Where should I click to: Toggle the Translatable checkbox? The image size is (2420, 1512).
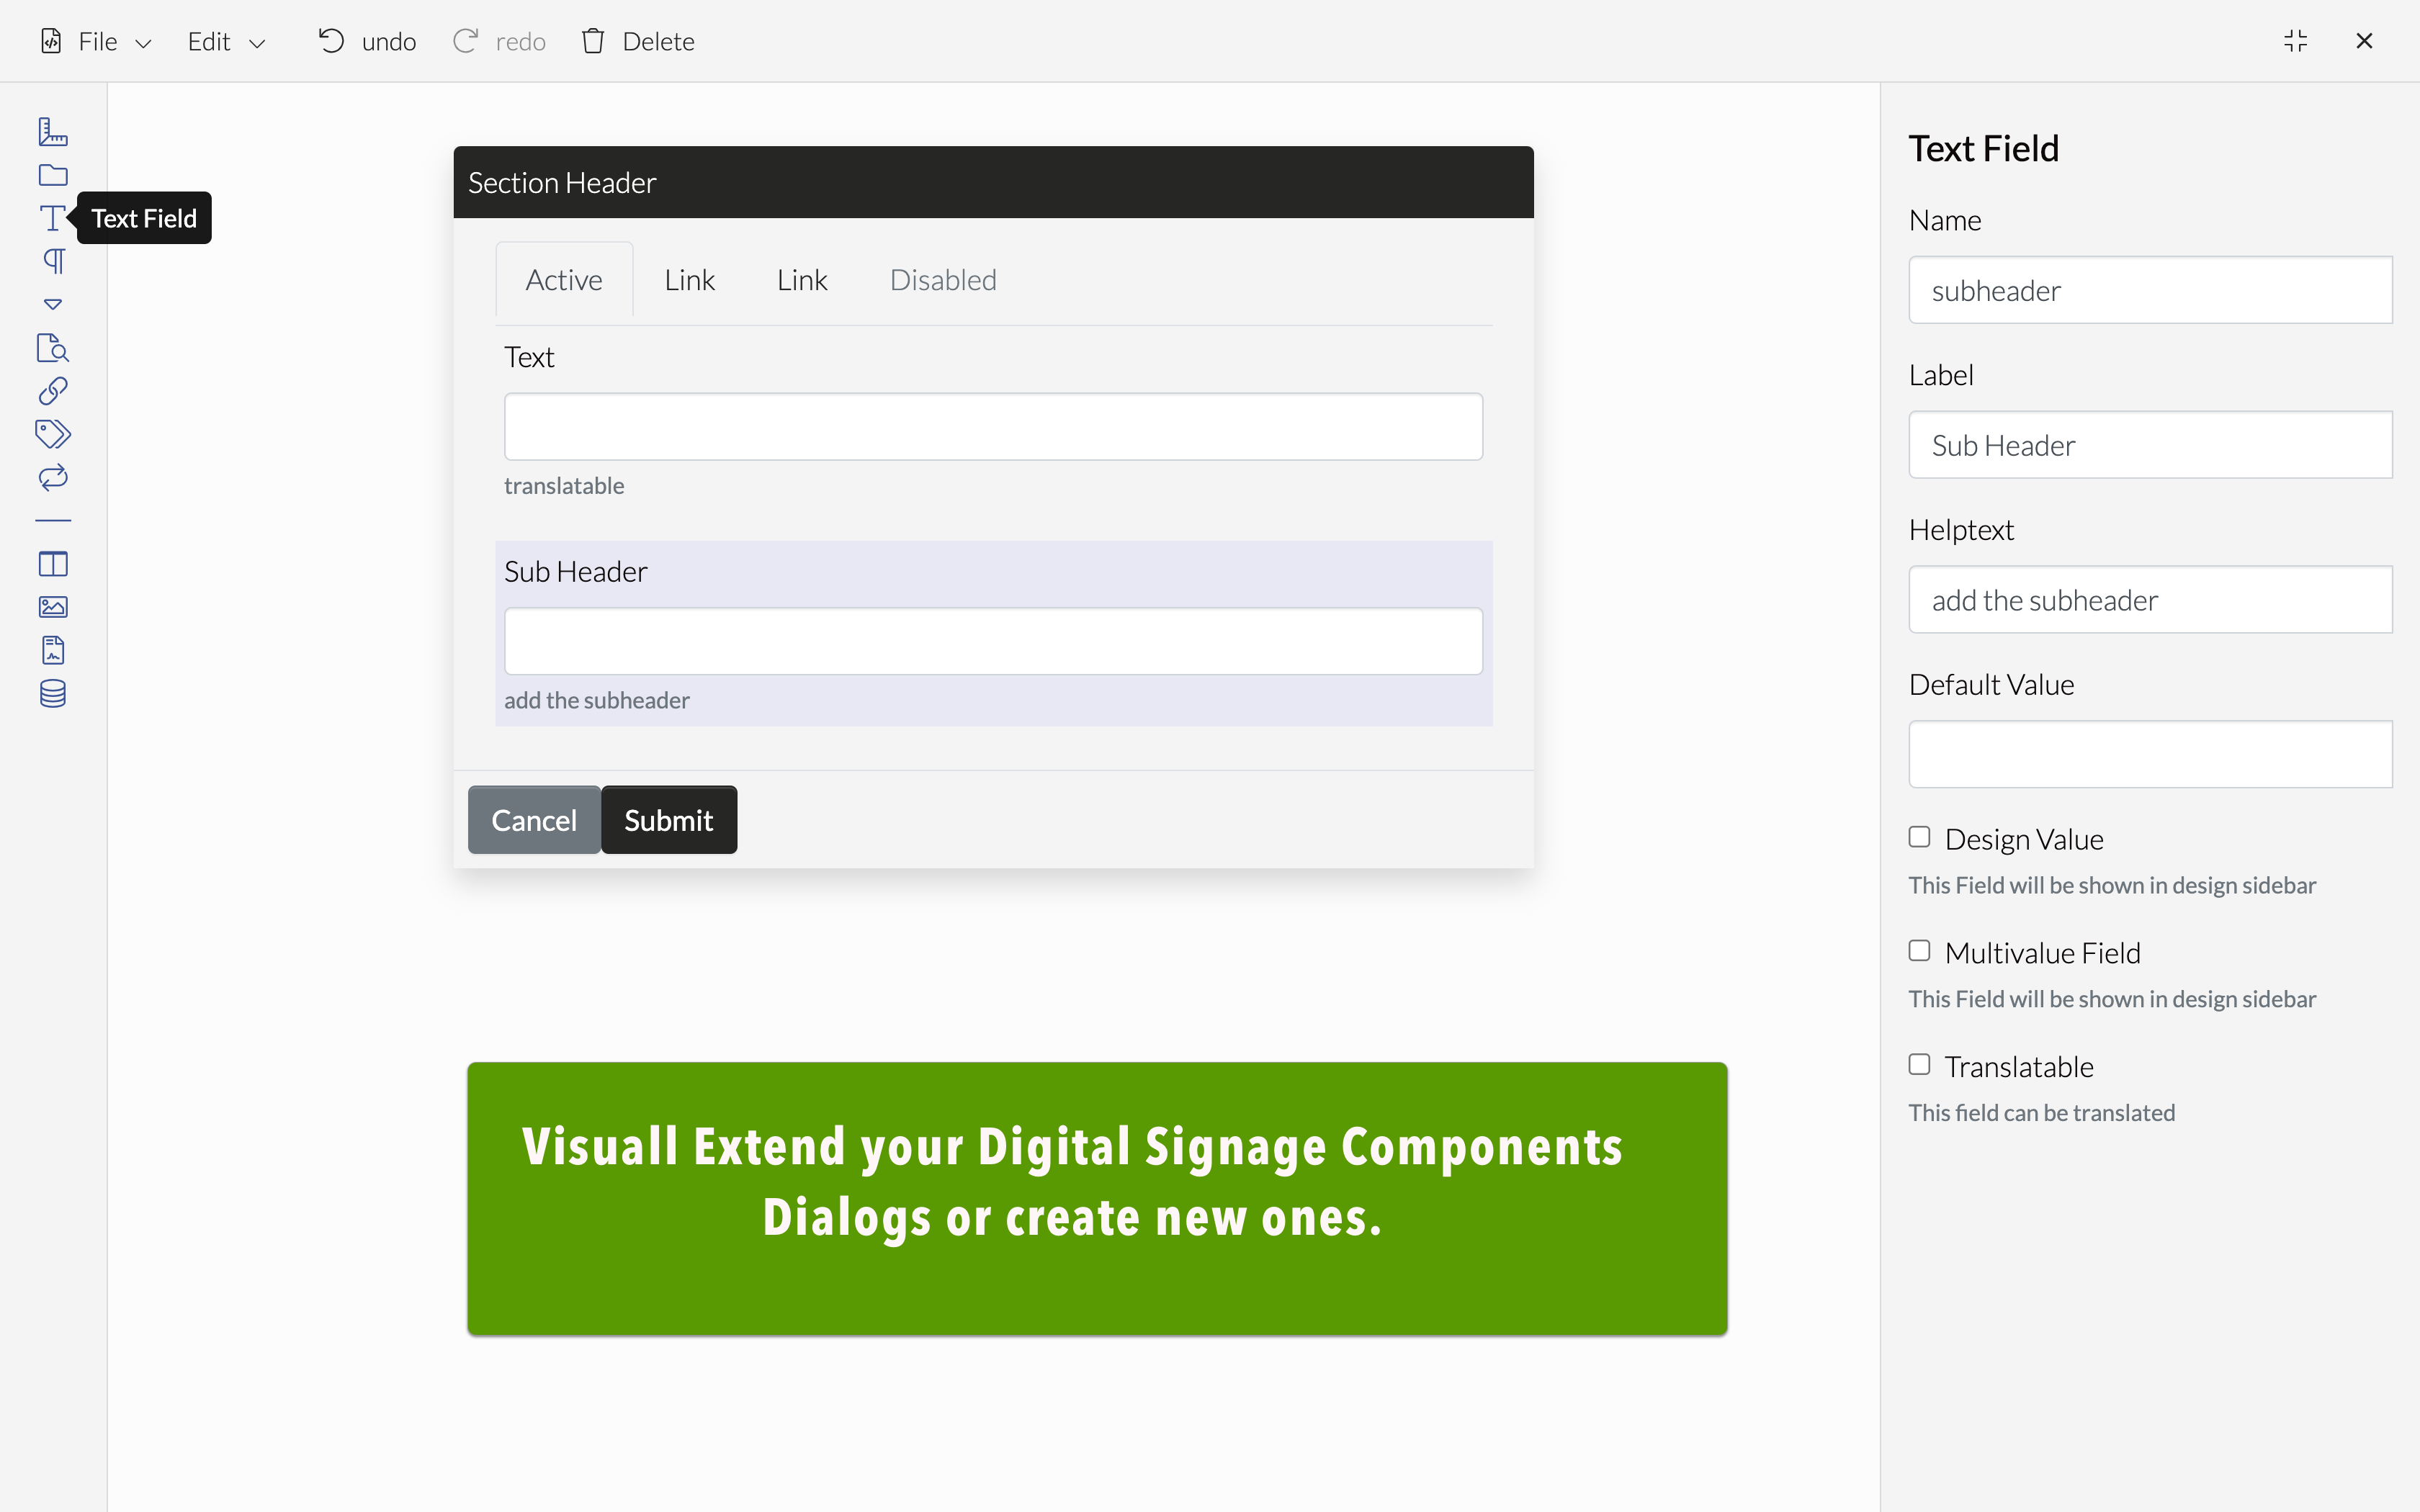click(x=1919, y=1065)
